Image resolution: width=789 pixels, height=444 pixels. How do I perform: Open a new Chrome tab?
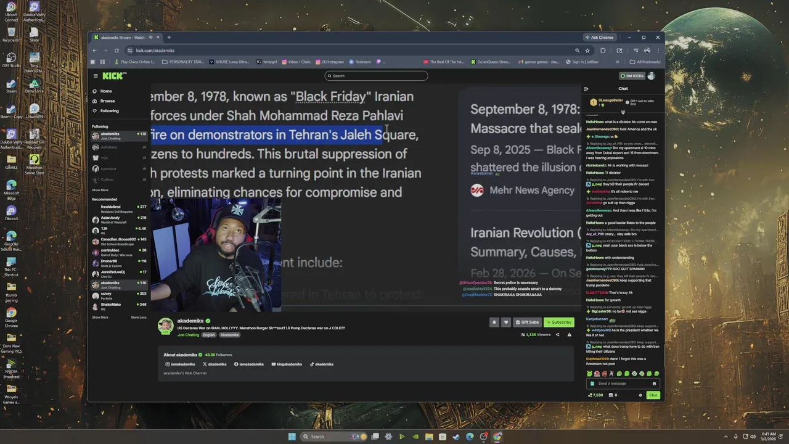click(168, 38)
